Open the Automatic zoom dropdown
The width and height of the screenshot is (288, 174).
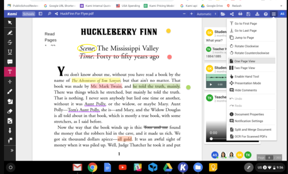click(207, 14)
